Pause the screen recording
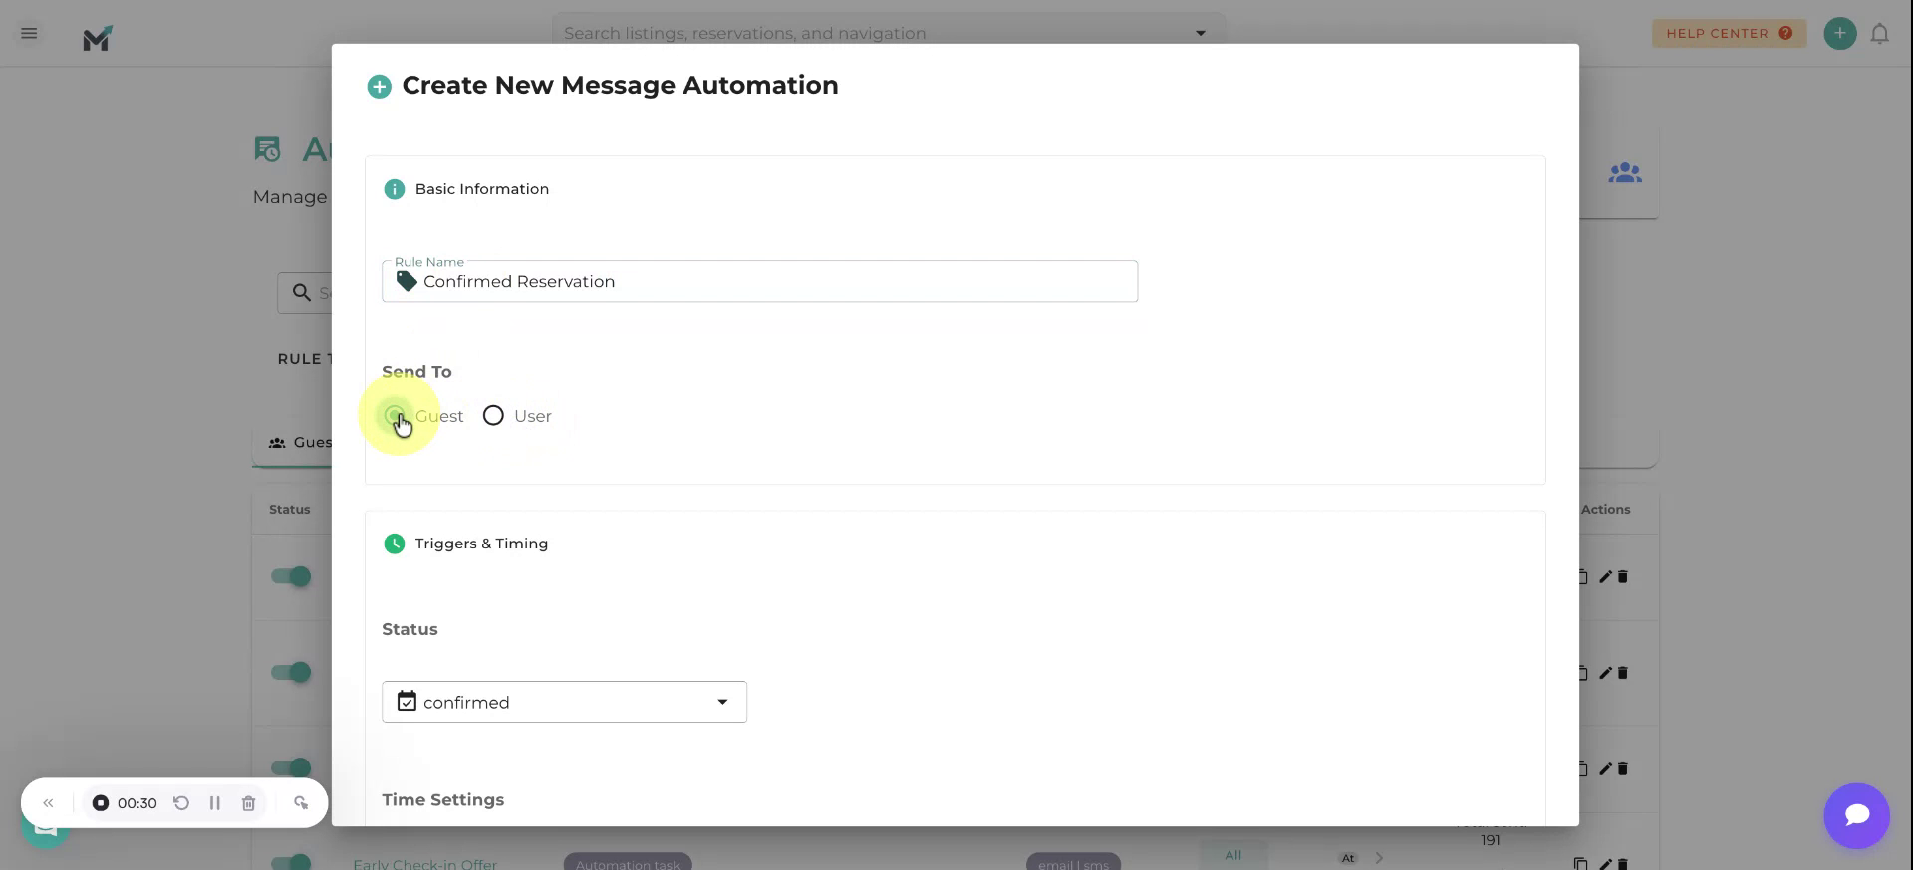 [x=214, y=803]
